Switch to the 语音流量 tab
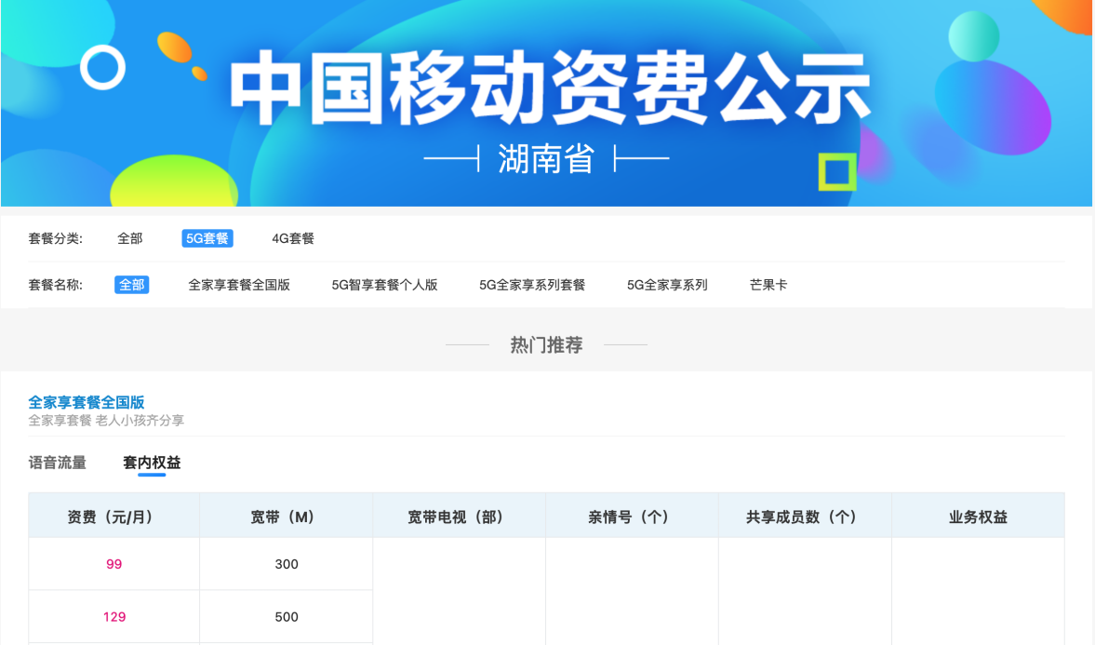This screenshot has height=645, width=1095. (x=57, y=462)
